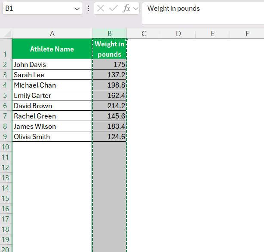
Task: Click the cell with value 183.4
Action: pyautogui.click(x=110, y=126)
